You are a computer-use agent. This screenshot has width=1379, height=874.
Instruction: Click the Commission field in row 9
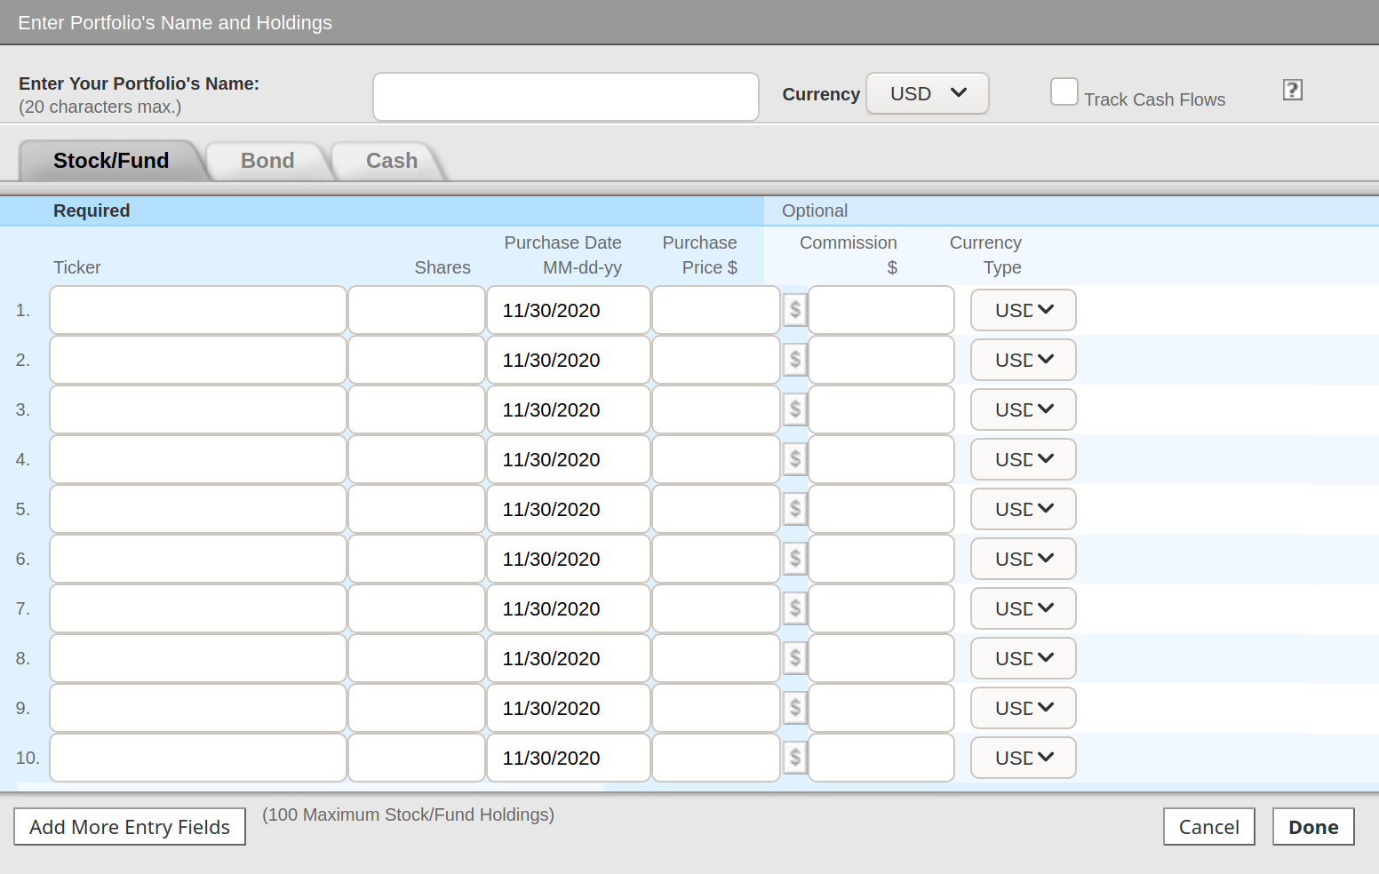881,708
